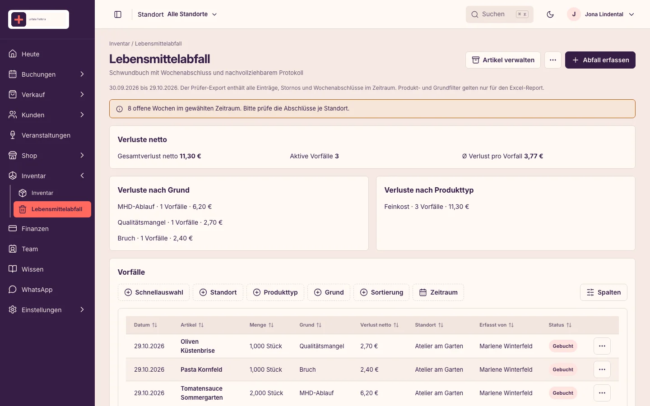Click the Wissen book icon

coord(13,269)
